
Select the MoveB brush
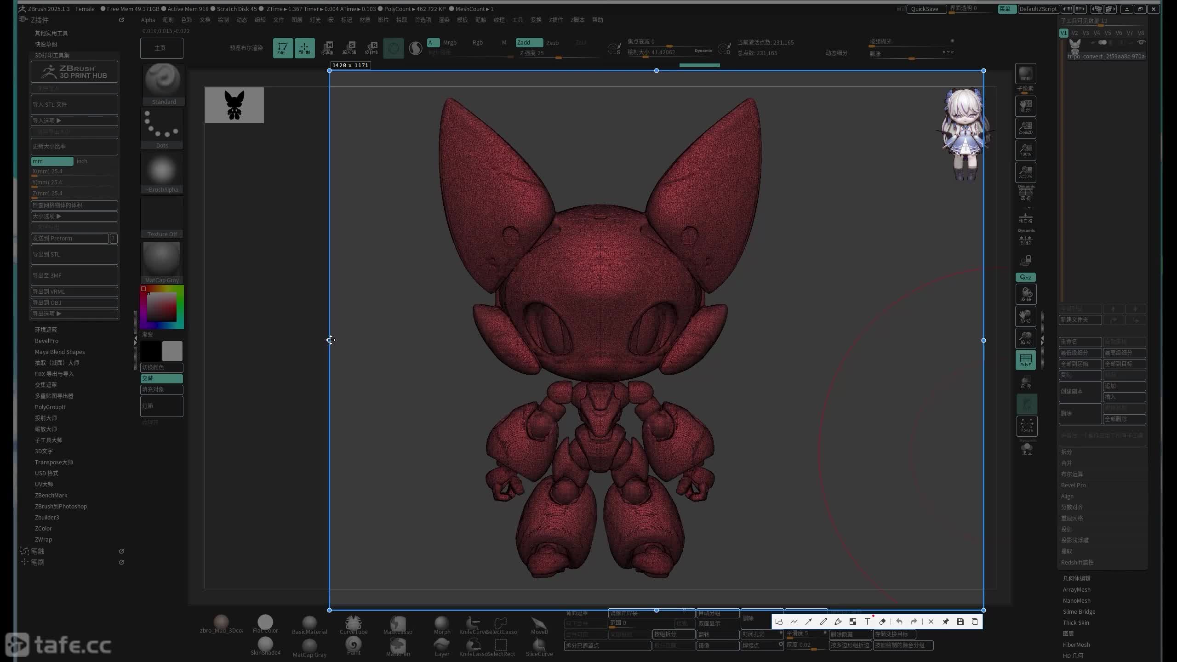pyautogui.click(x=539, y=625)
